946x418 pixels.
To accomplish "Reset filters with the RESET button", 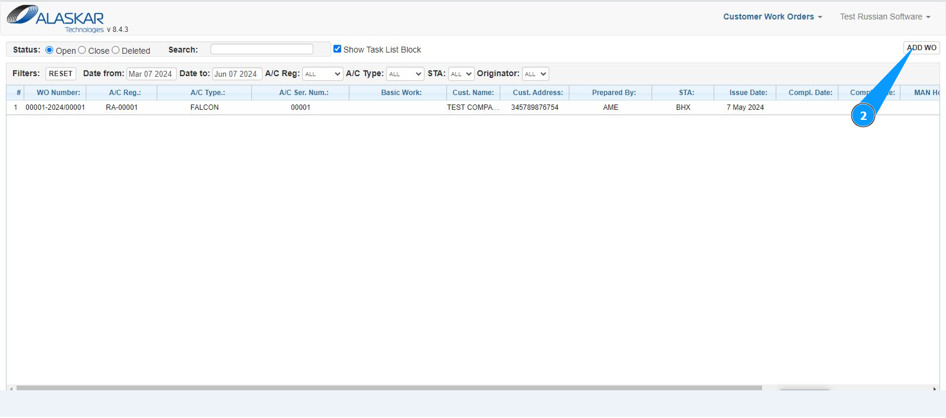I will click(61, 74).
